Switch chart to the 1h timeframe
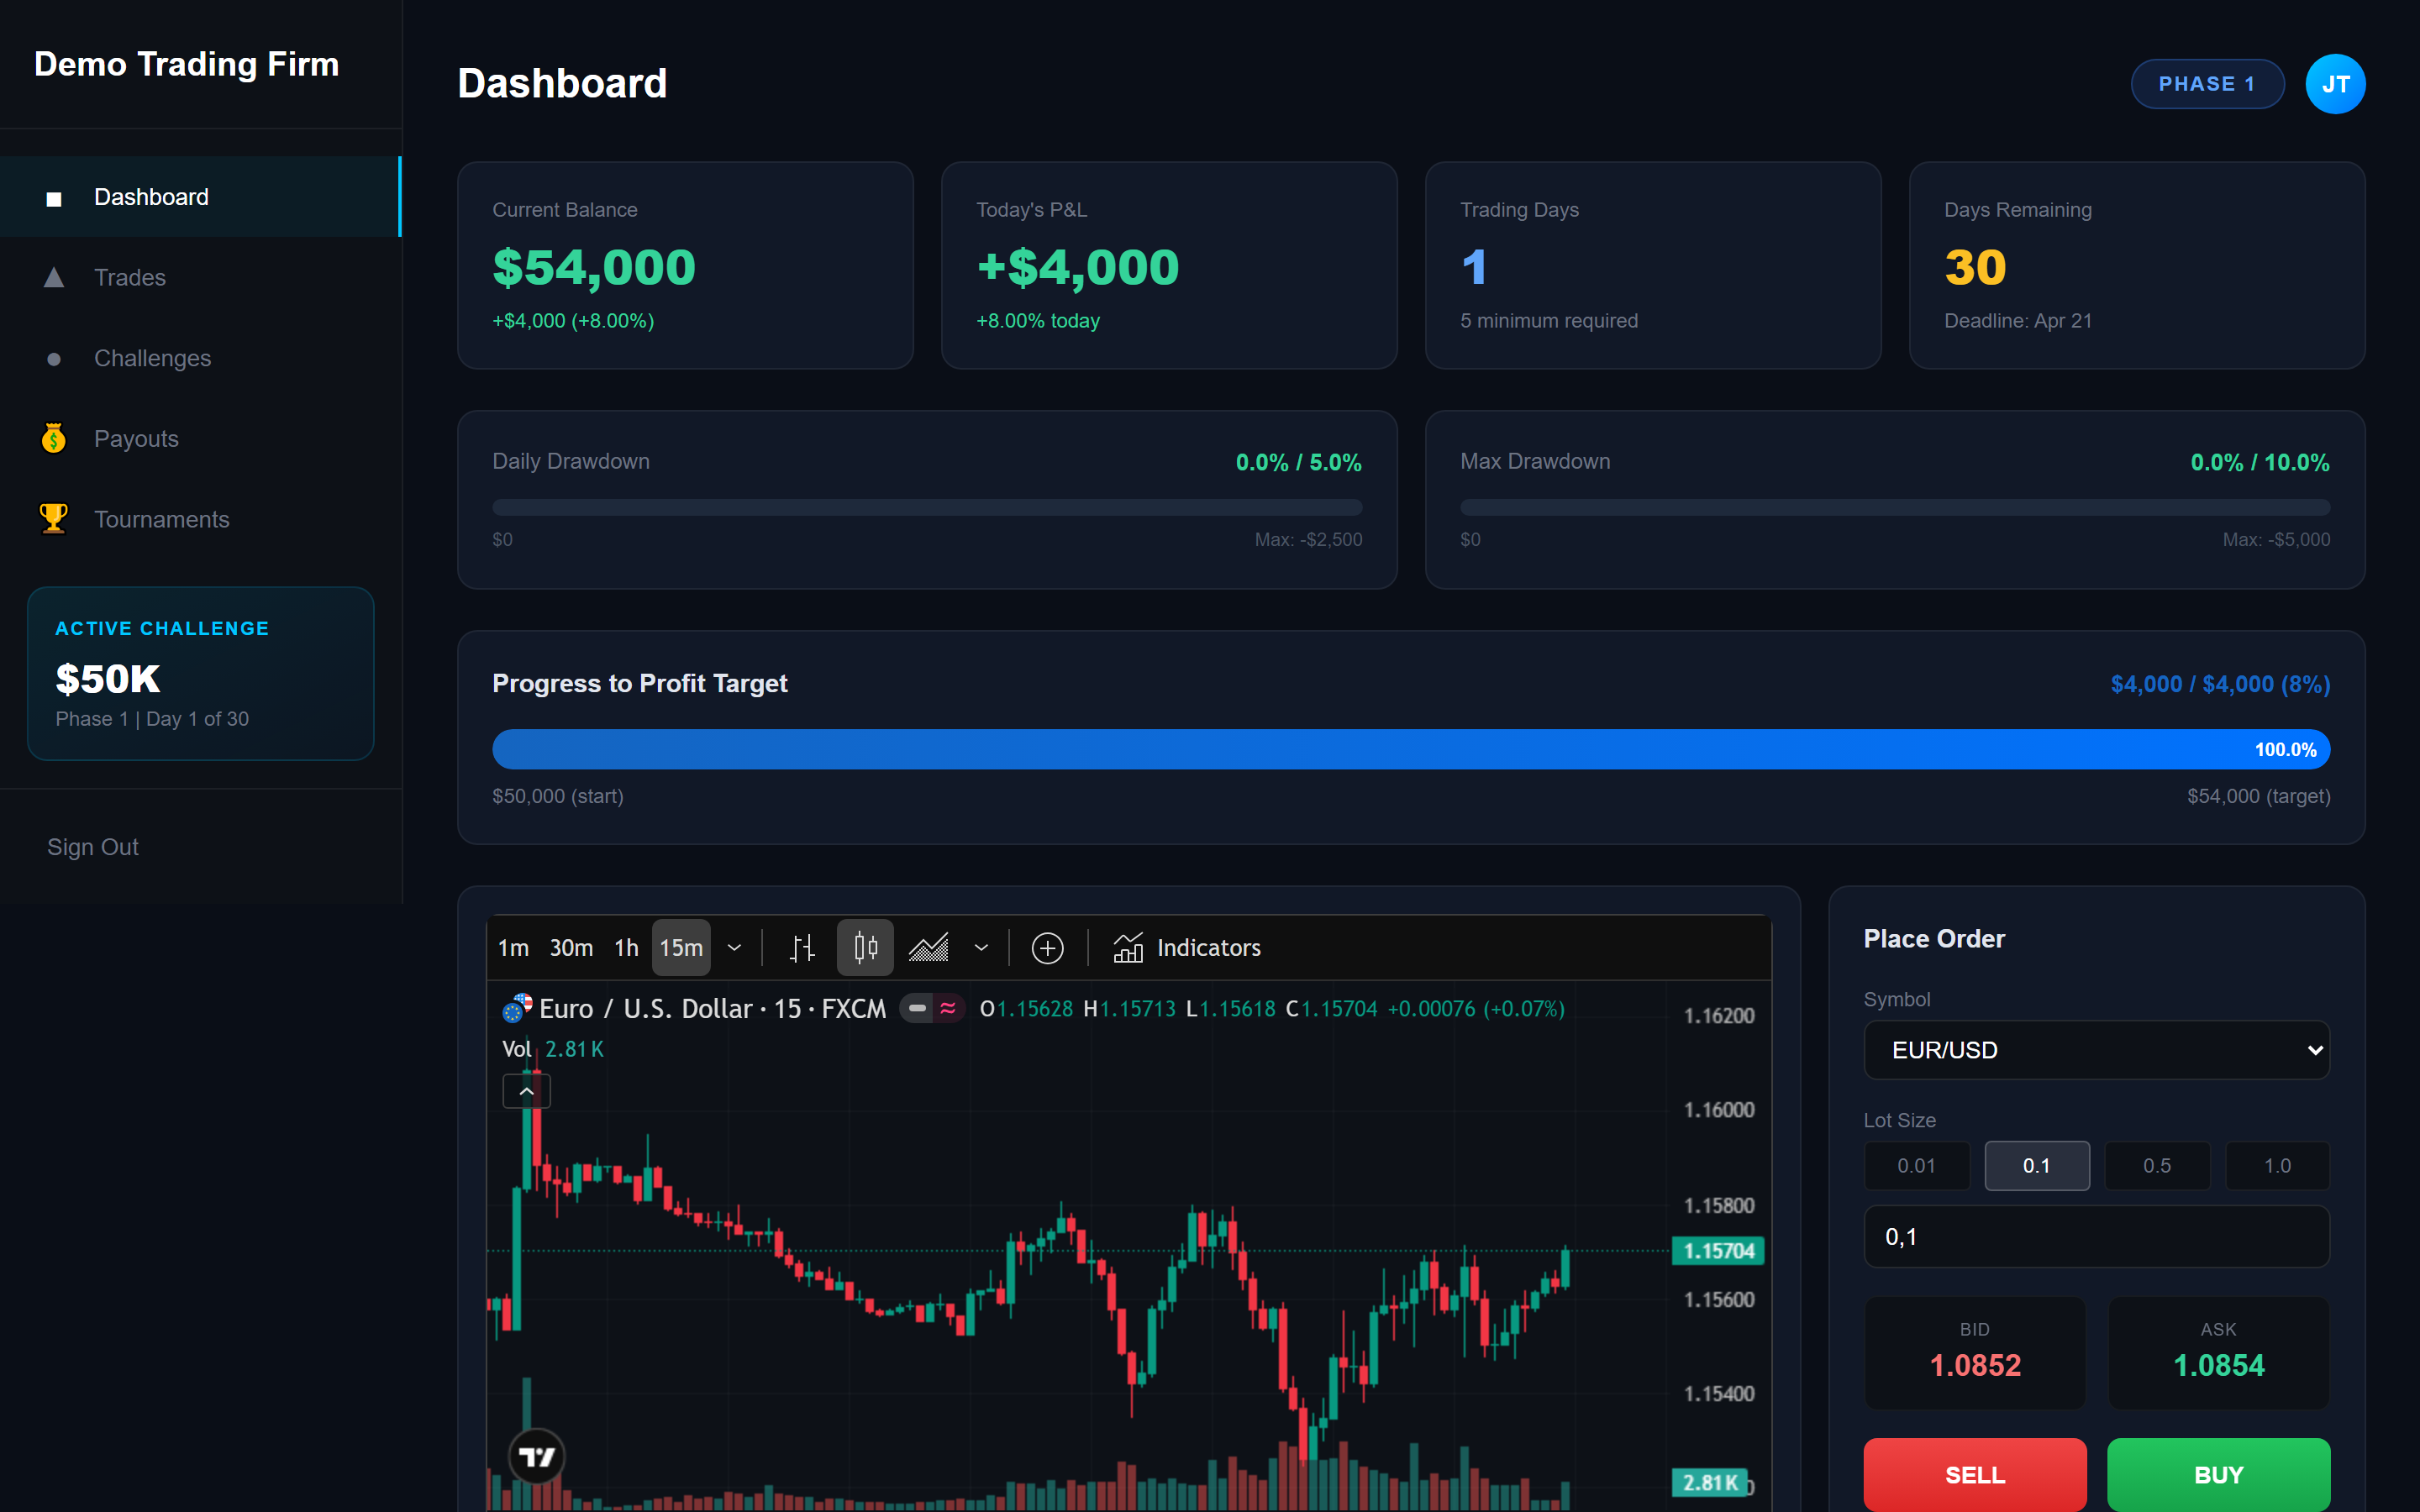The height and width of the screenshot is (1512, 2420). (626, 947)
